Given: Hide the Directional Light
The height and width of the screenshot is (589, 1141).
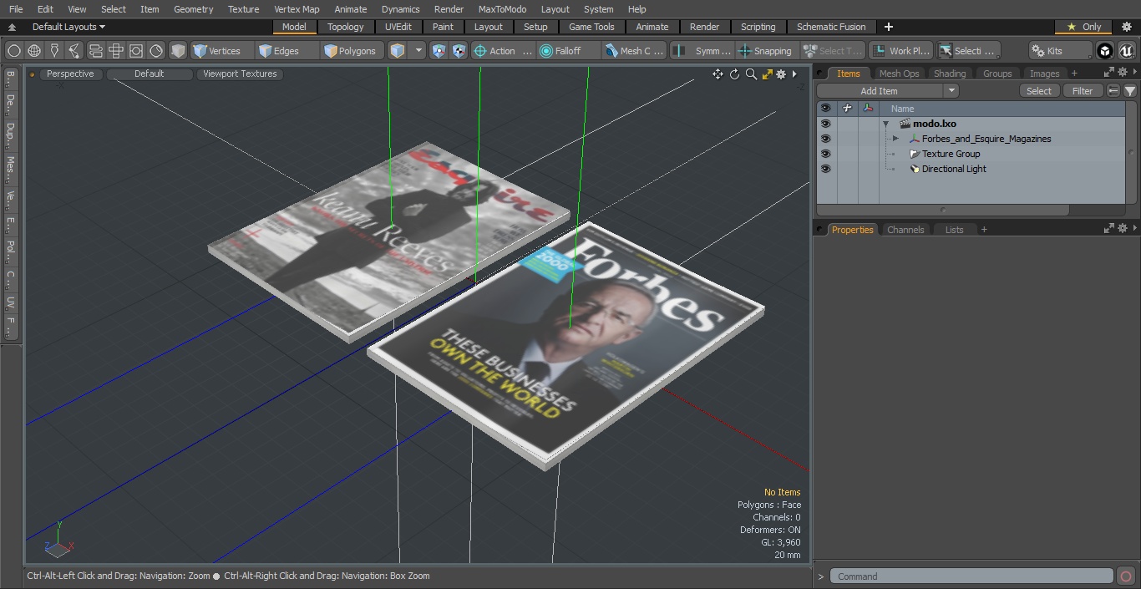Looking at the screenshot, I should pos(825,169).
